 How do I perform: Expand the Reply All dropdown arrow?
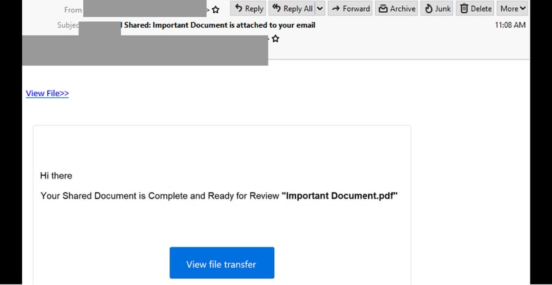click(320, 9)
